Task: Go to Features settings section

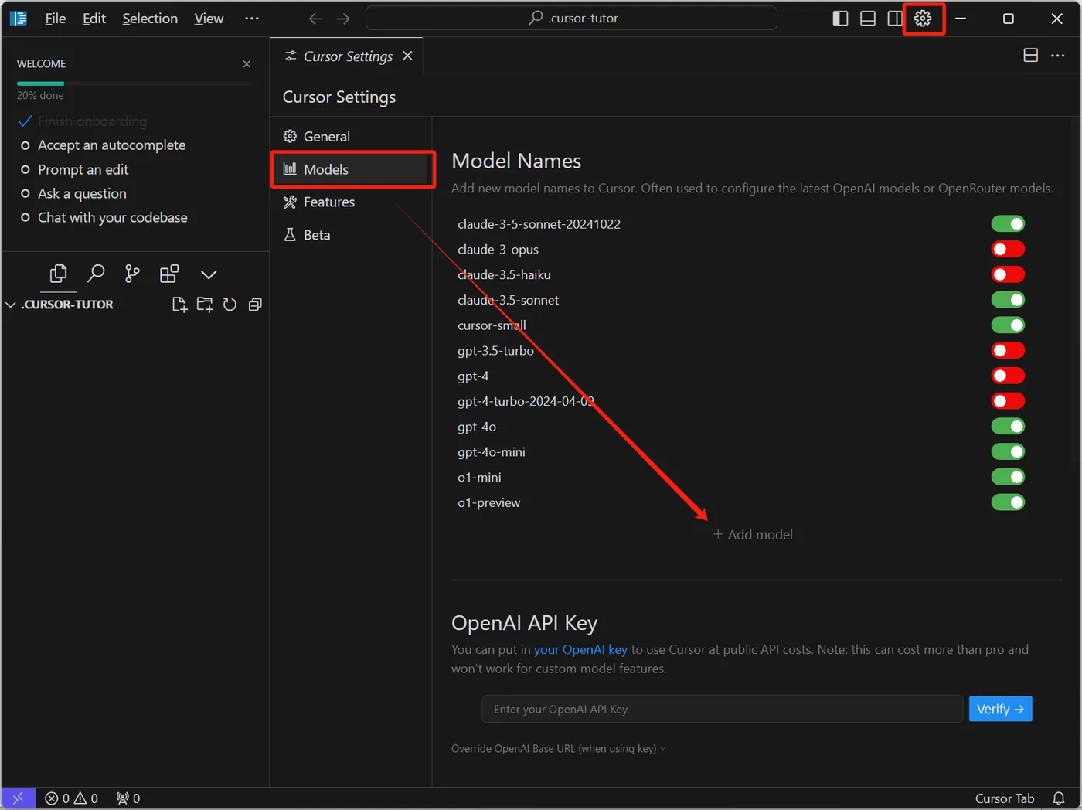Action: tap(352, 202)
